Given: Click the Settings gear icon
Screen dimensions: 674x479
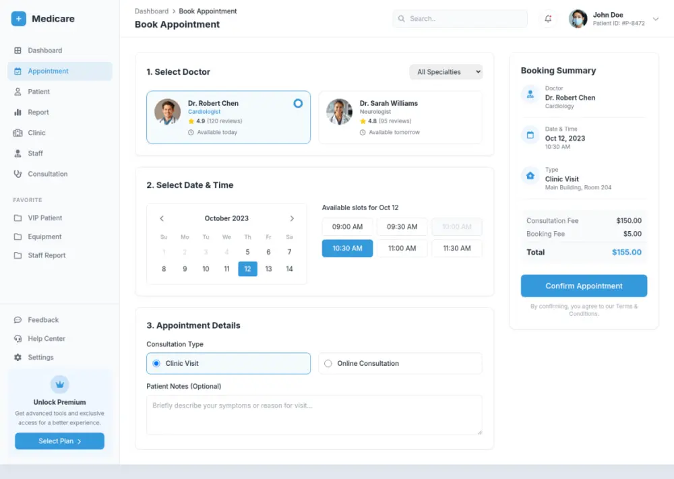Looking at the screenshot, I should pos(18,358).
